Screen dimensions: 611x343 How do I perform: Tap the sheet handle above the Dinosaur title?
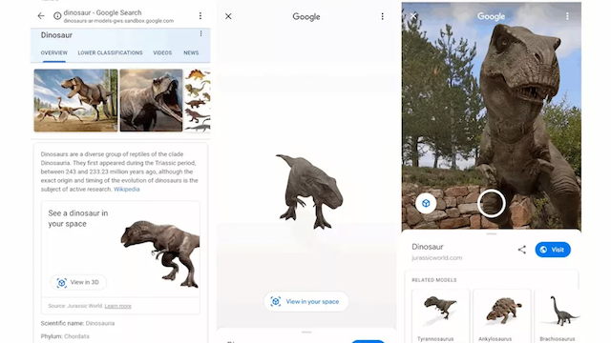click(x=492, y=234)
